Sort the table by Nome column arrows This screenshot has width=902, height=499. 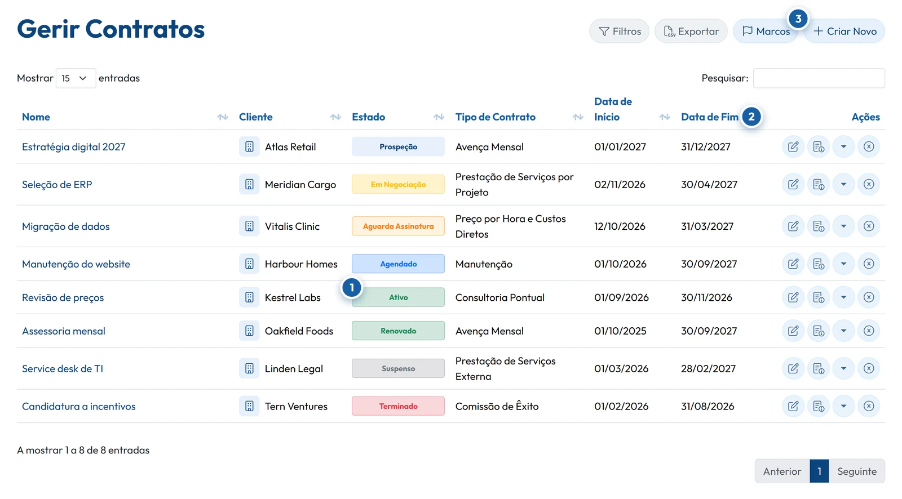(x=223, y=117)
